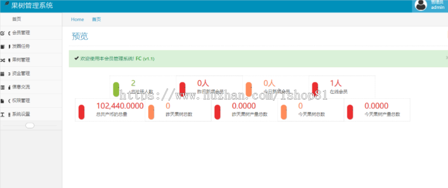The width and height of the screenshot is (448, 188).
Task: Expand the 发圈任务 menu
Action: click(31, 47)
